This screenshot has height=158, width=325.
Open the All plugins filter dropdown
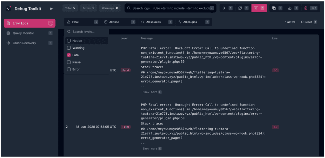(194, 22)
